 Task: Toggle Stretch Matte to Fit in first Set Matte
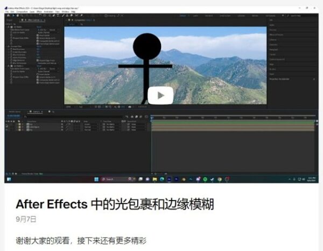(x=38, y=38)
